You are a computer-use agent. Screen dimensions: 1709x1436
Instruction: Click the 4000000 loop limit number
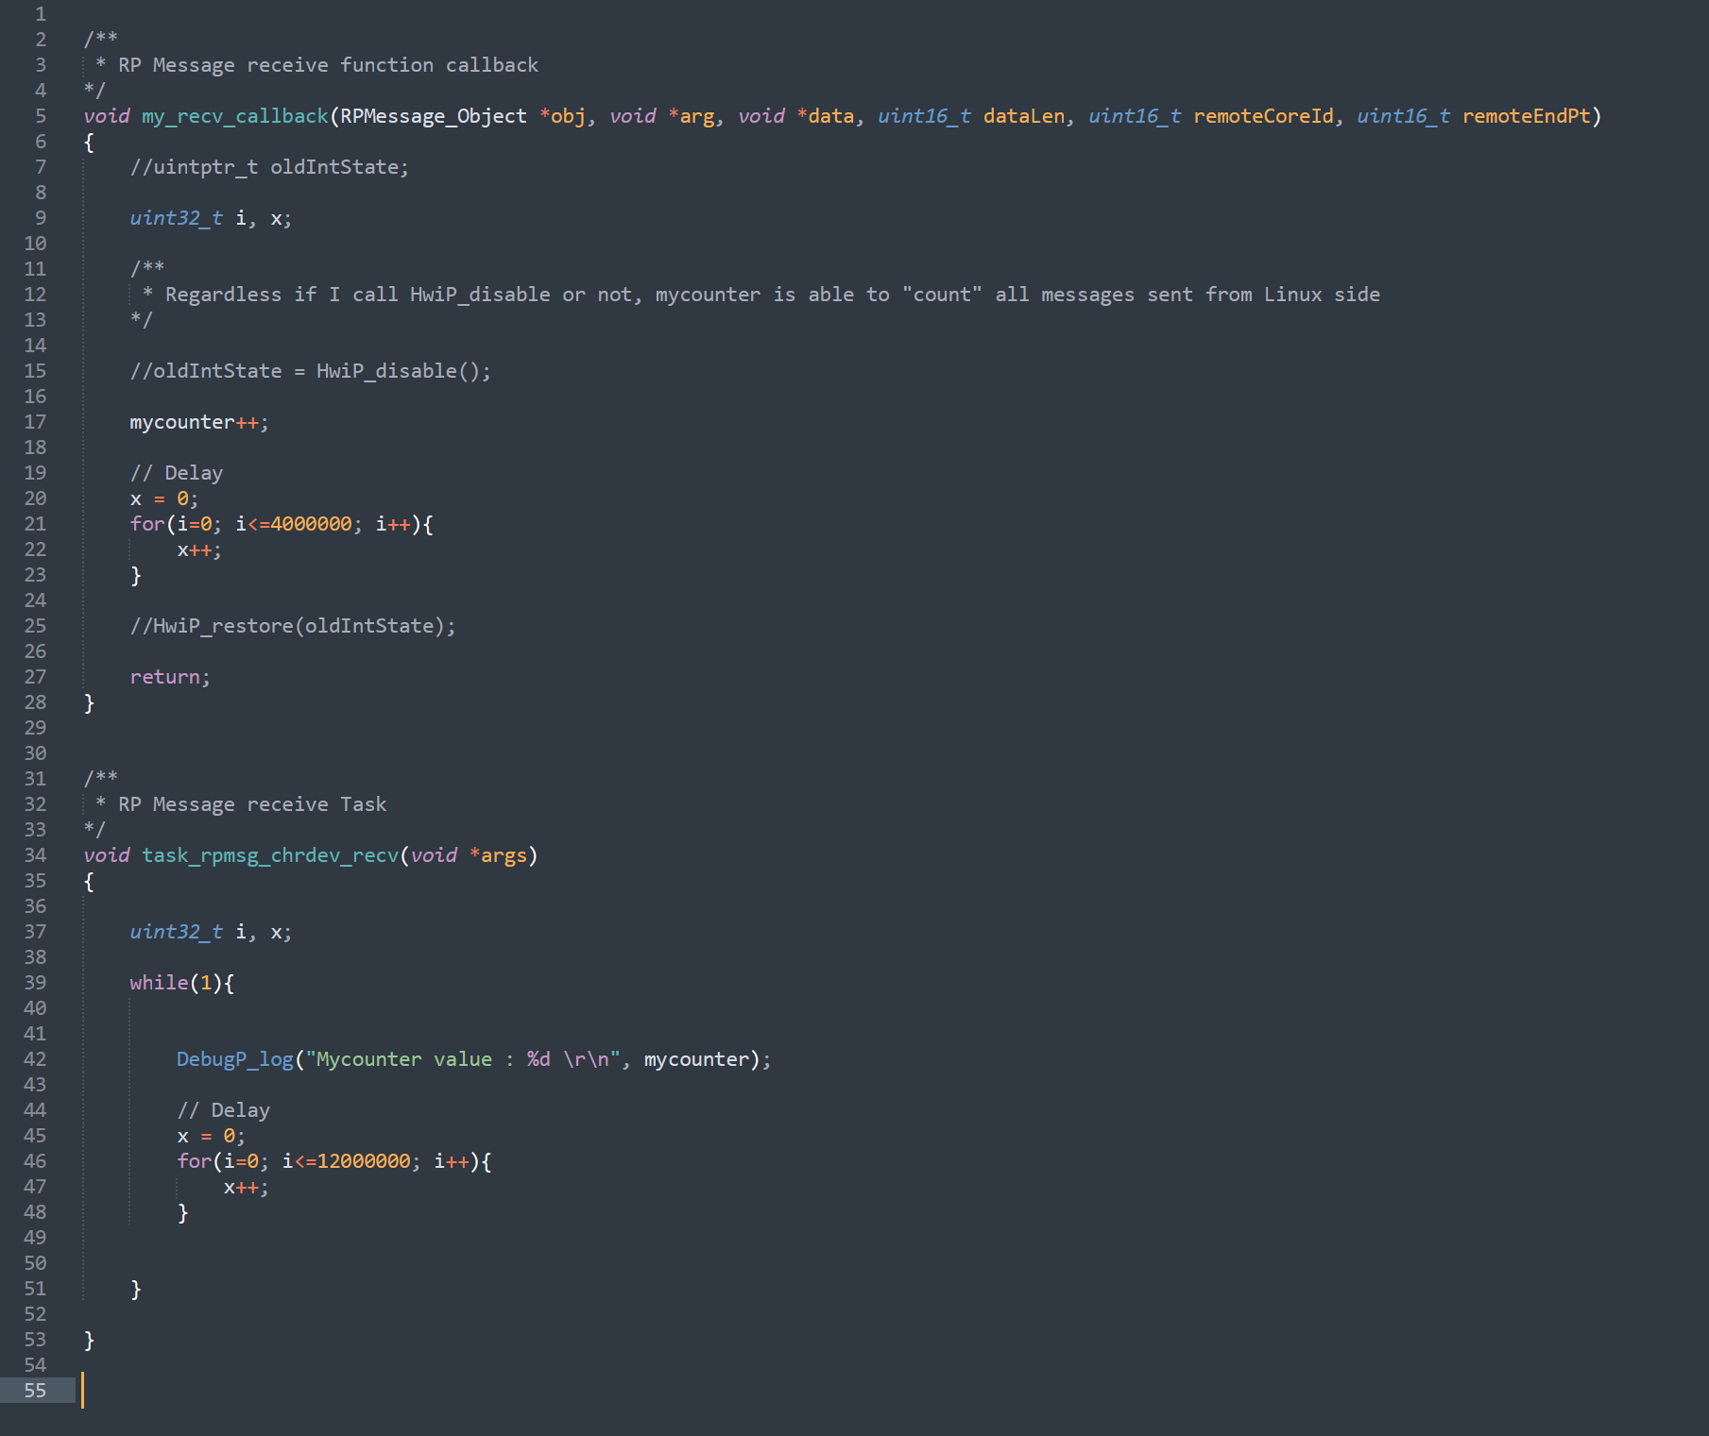(311, 524)
